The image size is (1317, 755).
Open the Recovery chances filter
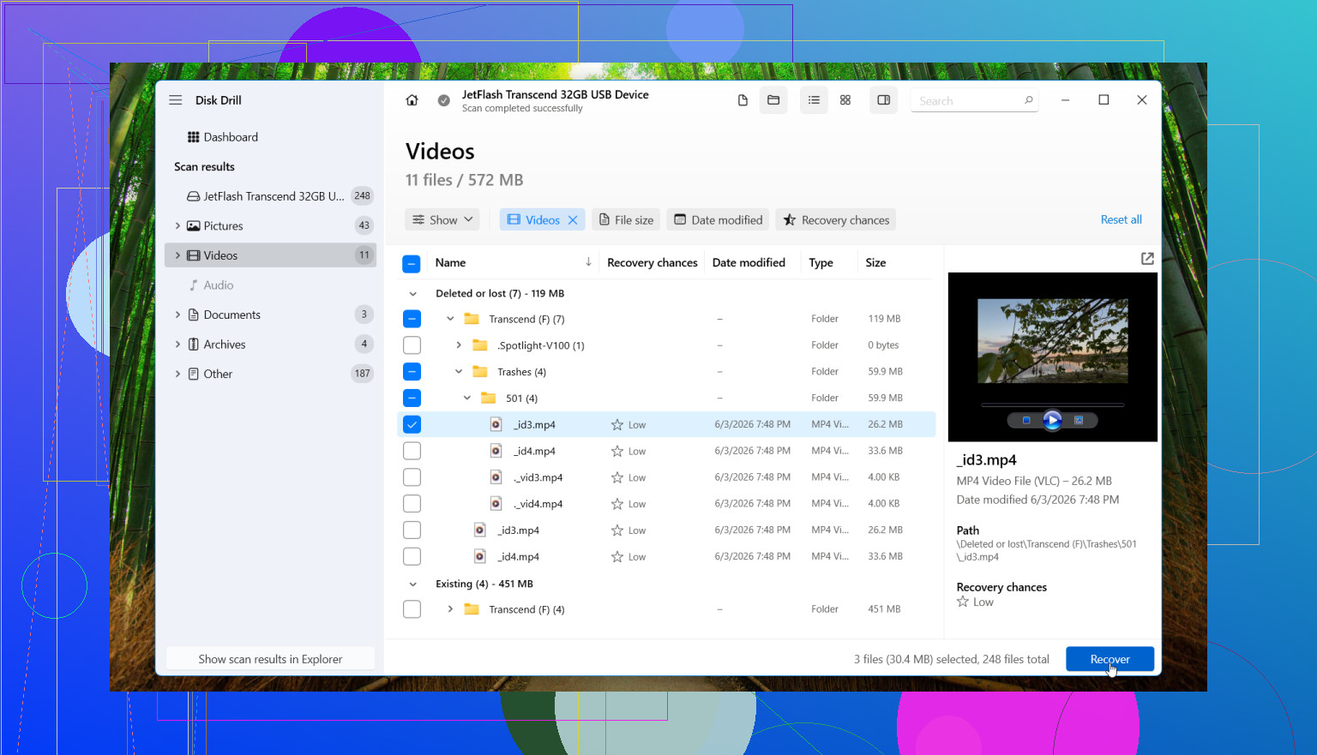point(836,220)
